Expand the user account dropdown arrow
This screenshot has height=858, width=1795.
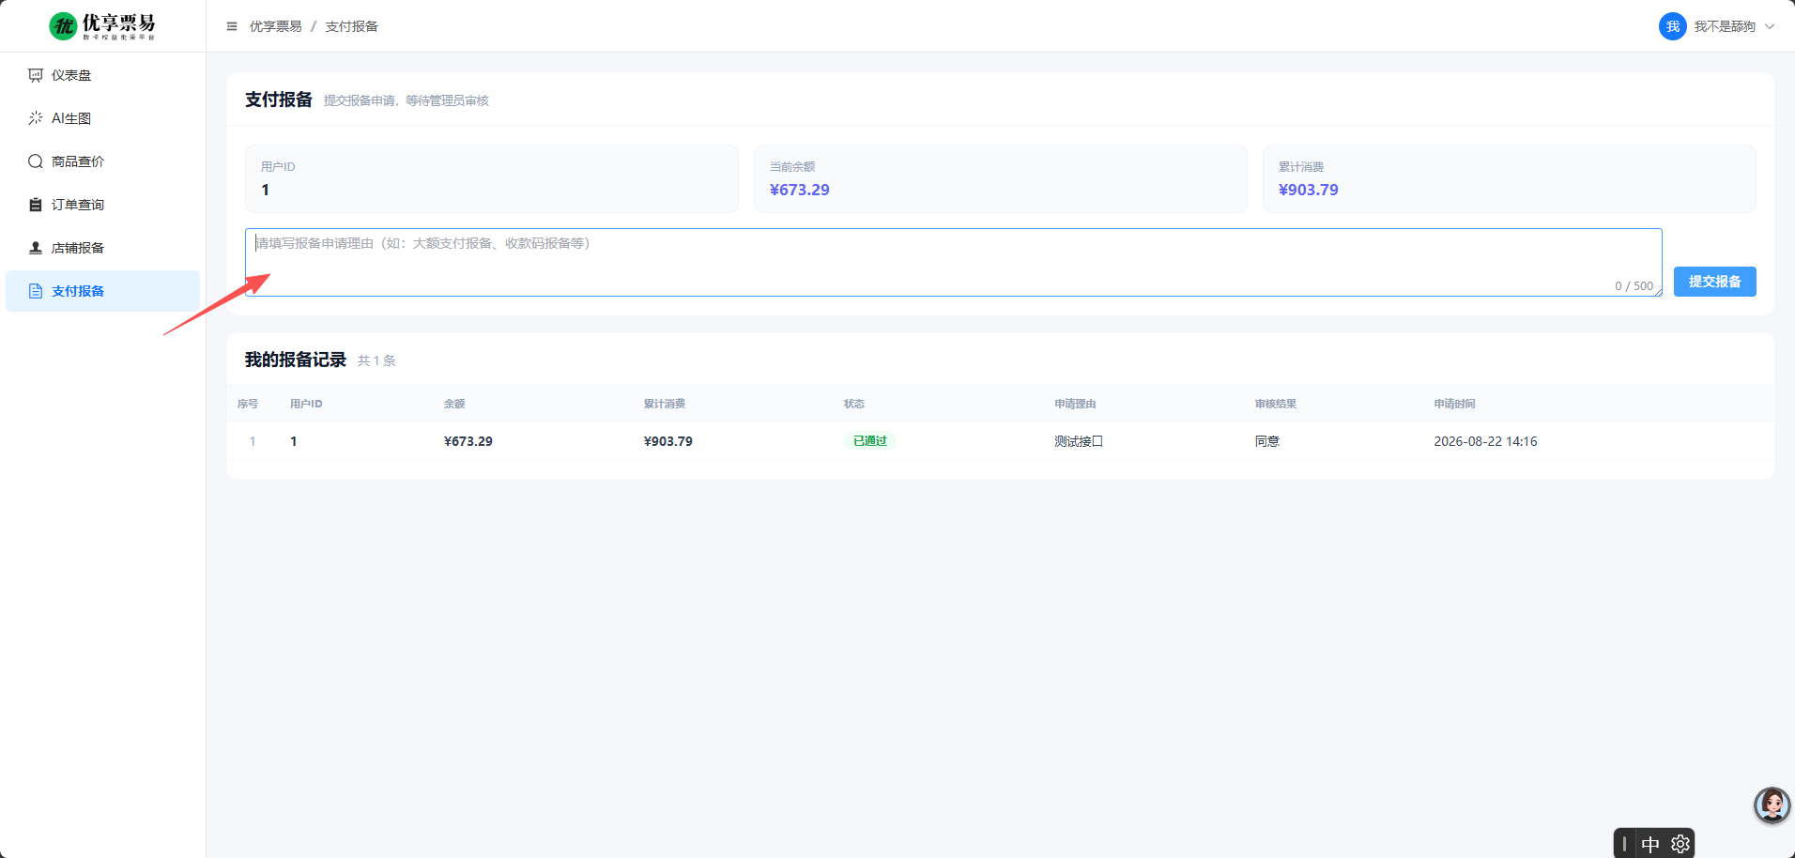coord(1770,26)
